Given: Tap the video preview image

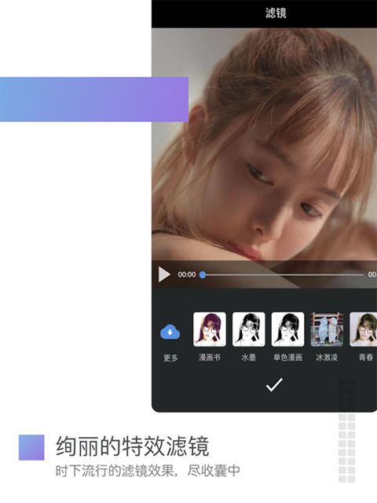Looking at the screenshot, I should point(264,145).
